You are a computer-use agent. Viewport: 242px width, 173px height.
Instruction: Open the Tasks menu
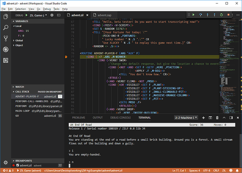pos(56,9)
